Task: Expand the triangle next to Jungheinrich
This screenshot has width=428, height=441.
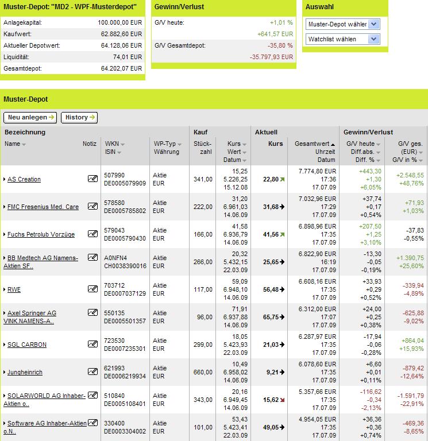Action: (x=5, y=372)
